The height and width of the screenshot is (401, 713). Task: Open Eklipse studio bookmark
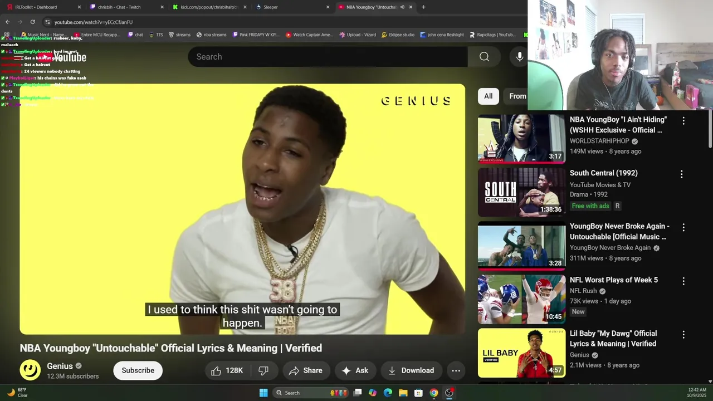pyautogui.click(x=398, y=35)
